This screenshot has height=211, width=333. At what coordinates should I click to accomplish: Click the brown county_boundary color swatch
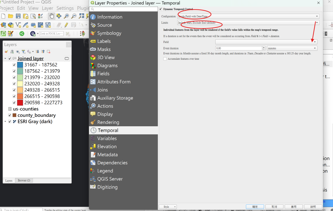(x=14, y=115)
